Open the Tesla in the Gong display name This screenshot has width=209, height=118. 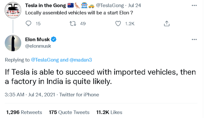pyautogui.click(x=45, y=6)
